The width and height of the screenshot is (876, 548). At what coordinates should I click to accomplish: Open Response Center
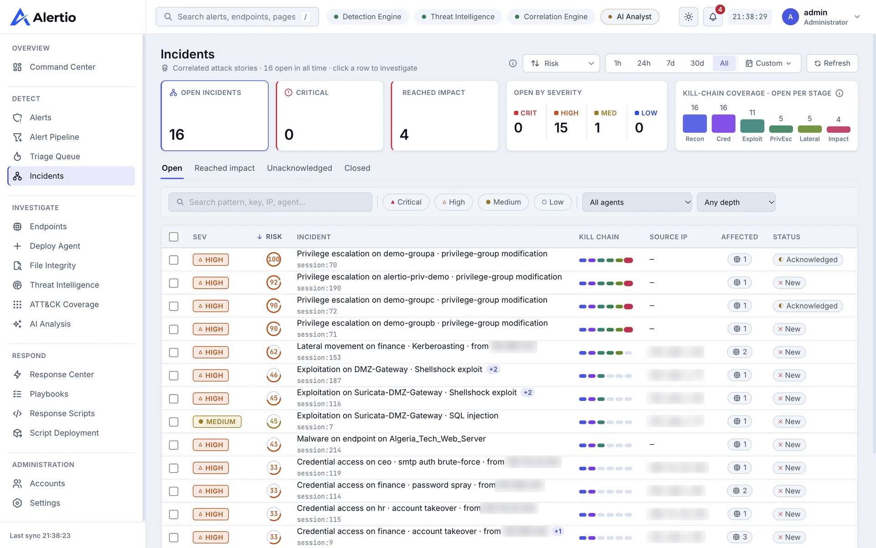pos(71,374)
